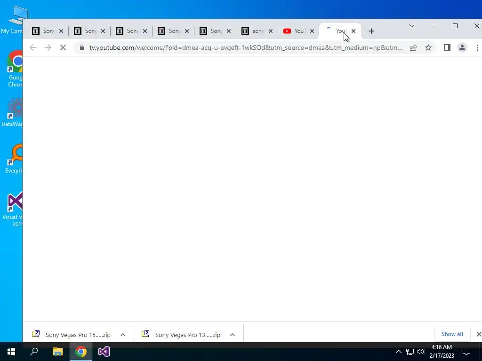Image resolution: width=482 pixels, height=361 pixels.
Task: Expand options for Sony Vegas Pro 15 download
Action: tap(123, 335)
